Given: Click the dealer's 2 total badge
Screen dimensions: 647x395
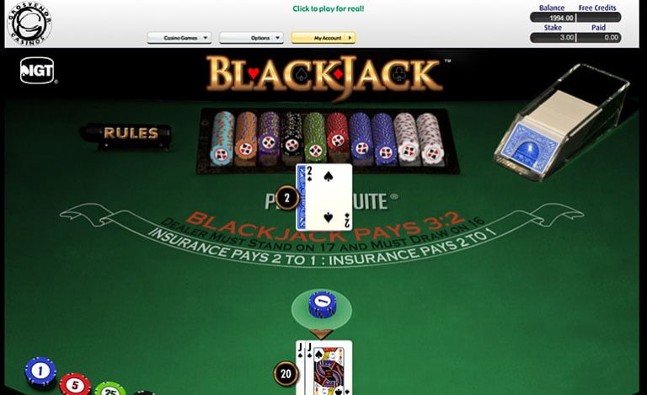Looking at the screenshot, I should click(x=286, y=198).
